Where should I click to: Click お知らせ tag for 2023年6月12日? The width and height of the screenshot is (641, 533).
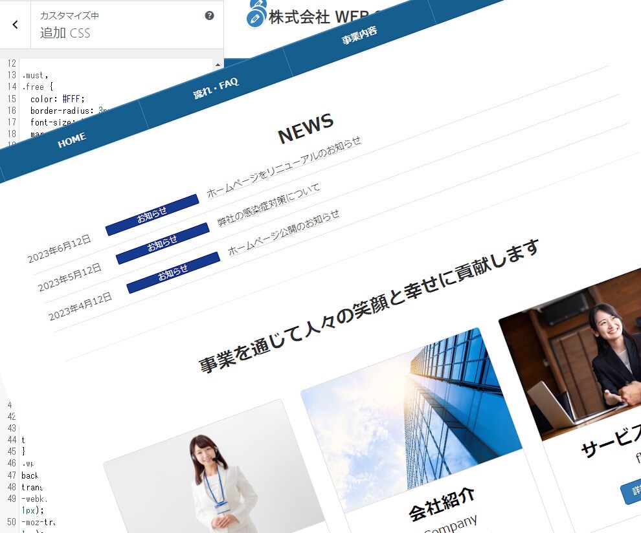pos(152,215)
